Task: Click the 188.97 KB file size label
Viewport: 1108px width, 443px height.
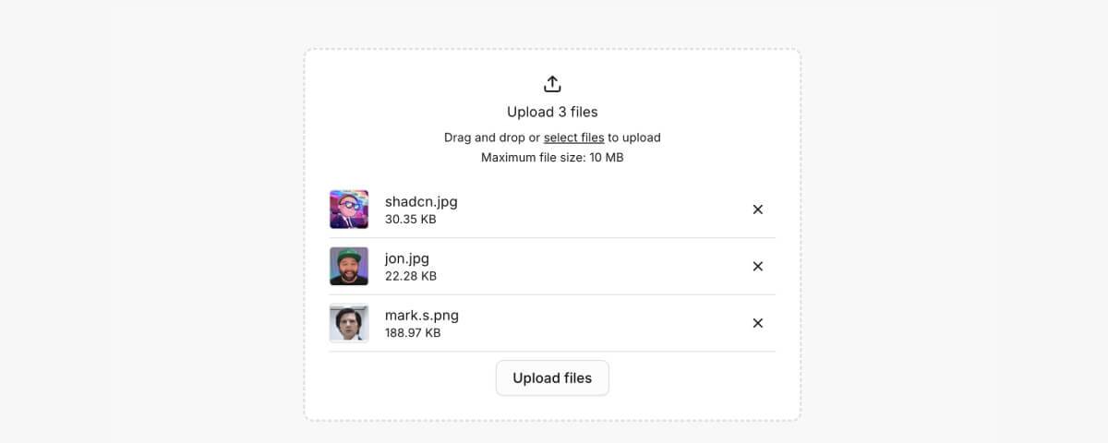Action: [413, 332]
